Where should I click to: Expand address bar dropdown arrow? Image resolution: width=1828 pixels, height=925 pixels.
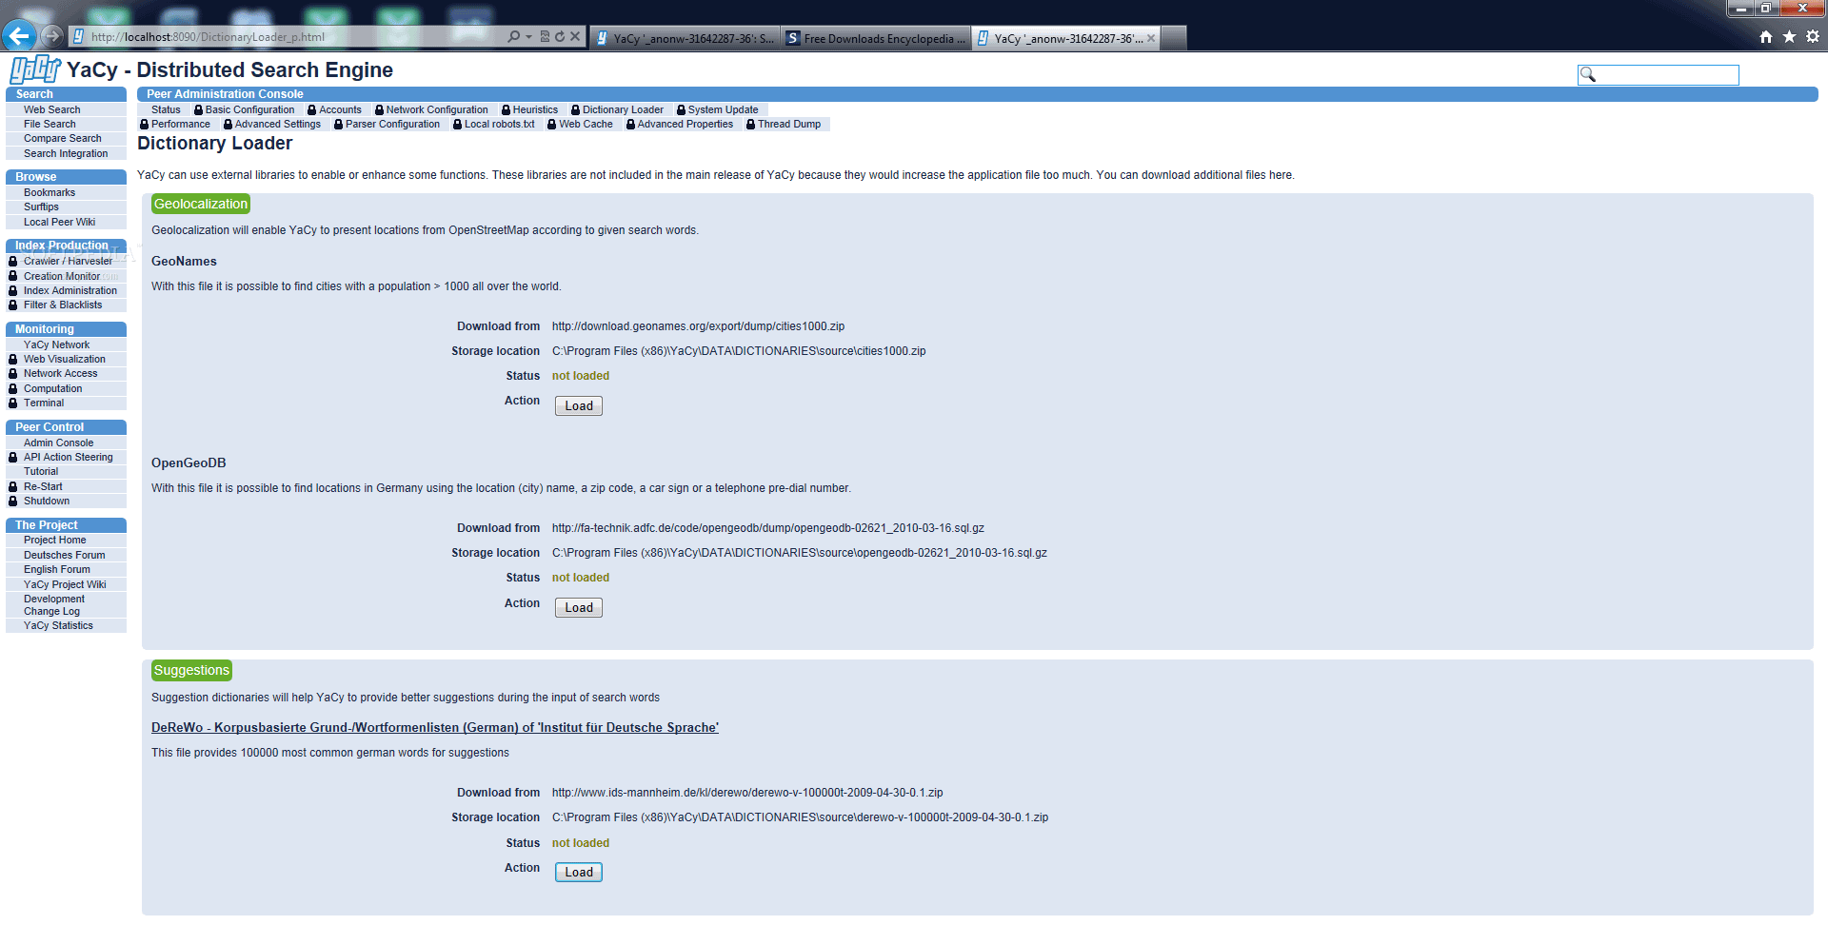[x=528, y=36]
